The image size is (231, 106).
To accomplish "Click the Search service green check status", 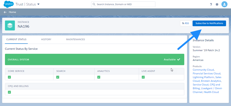I will [58, 77].
